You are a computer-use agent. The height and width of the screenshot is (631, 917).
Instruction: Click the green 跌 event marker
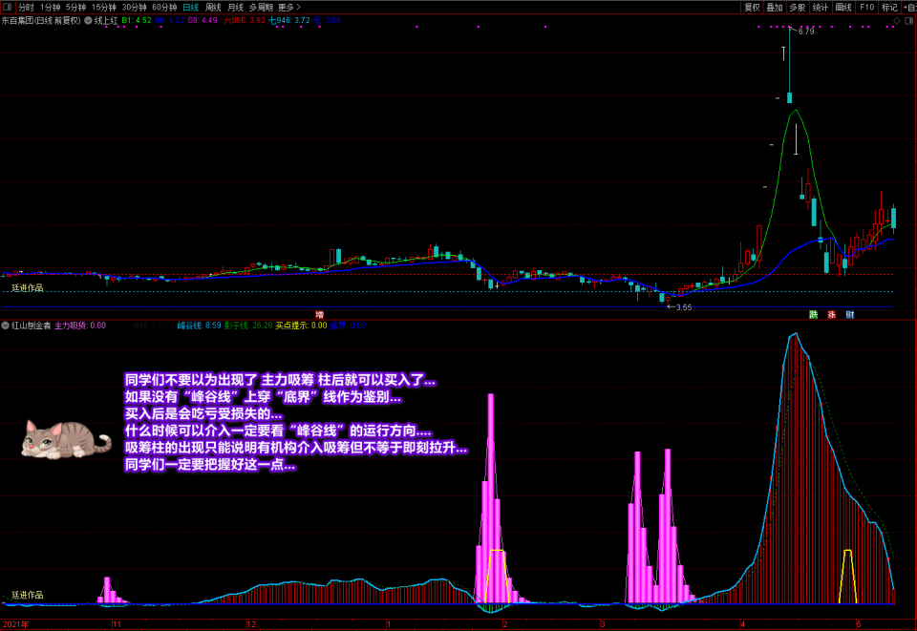click(x=814, y=314)
